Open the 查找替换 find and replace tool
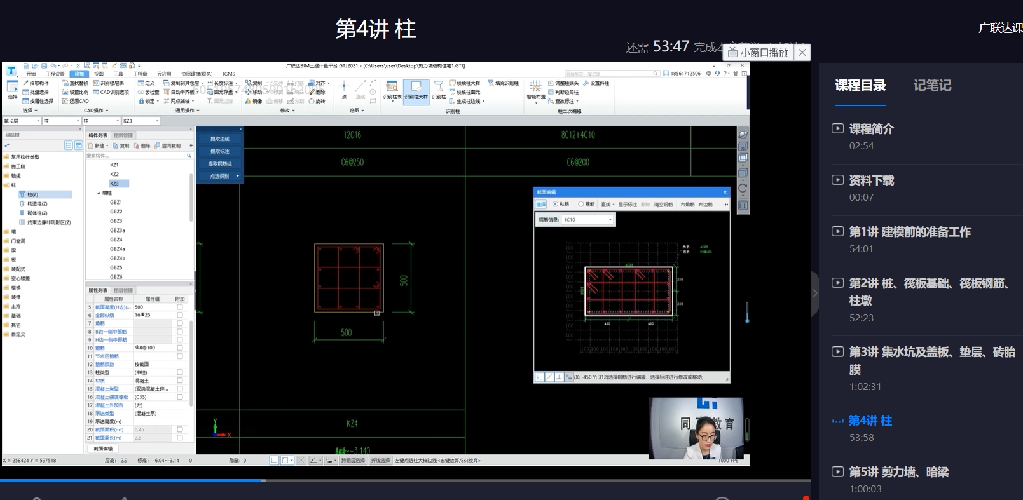Viewport: 1023px width, 500px height. click(x=75, y=83)
